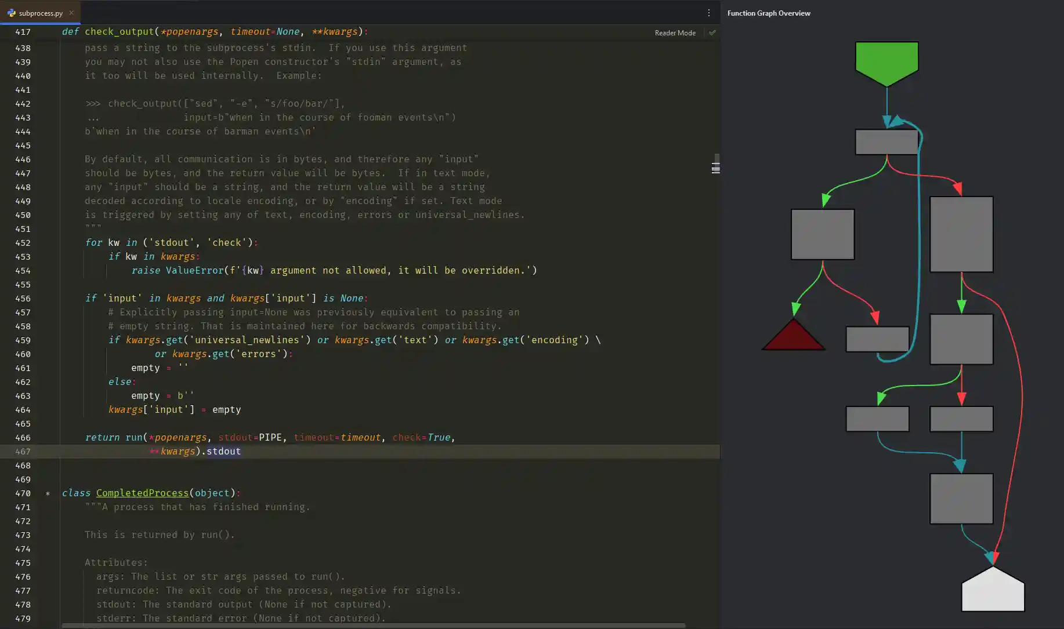Click the bottom gray return block above exit node

(x=961, y=499)
